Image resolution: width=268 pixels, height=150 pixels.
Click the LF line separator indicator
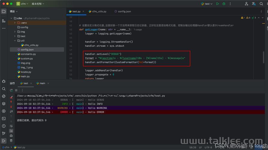(200, 147)
